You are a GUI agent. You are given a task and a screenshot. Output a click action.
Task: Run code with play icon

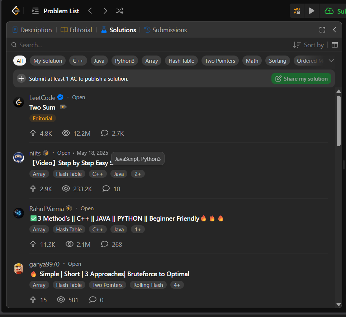click(x=311, y=11)
